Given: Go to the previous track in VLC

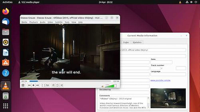Looking at the screenshot, I should pyautogui.click(x=29, y=85).
